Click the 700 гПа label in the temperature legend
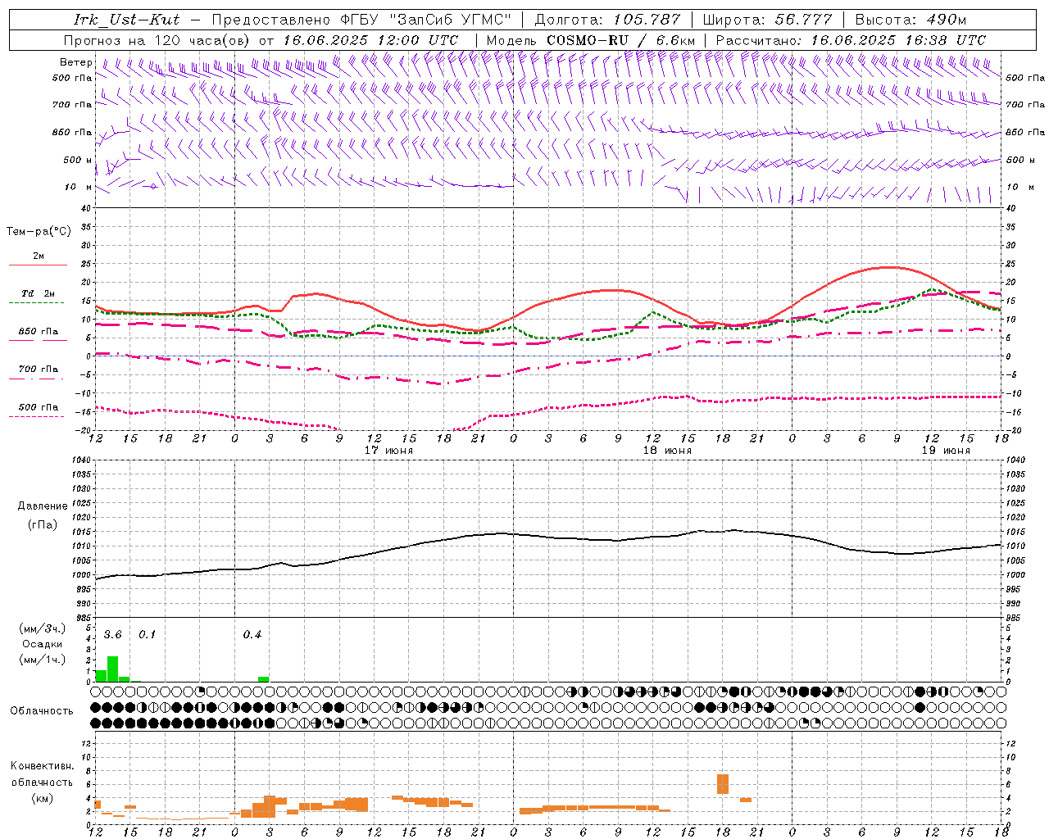Screen dimensions: 1049x839 tap(39, 370)
